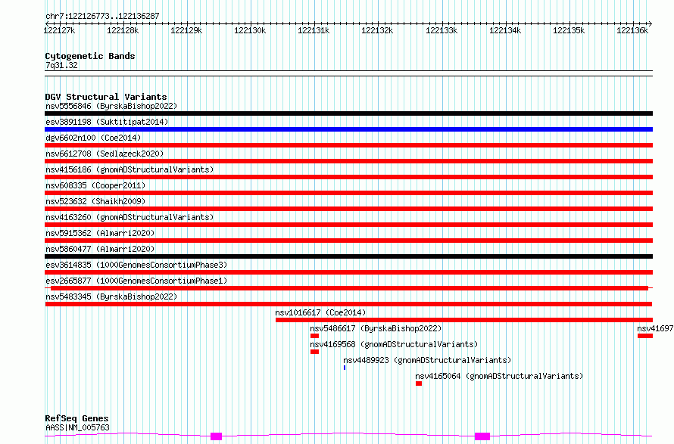Click nsv523632 (Shaikh2009) label
Image resolution: width=674 pixels, height=444 pixels.
[95, 201]
